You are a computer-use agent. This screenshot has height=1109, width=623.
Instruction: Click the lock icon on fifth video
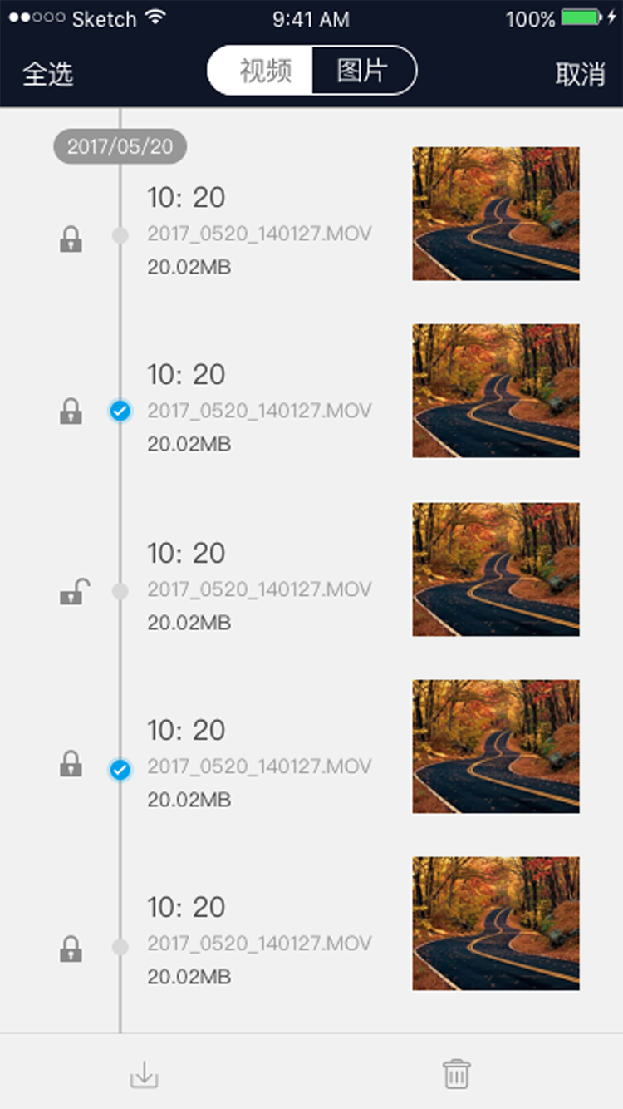71,949
